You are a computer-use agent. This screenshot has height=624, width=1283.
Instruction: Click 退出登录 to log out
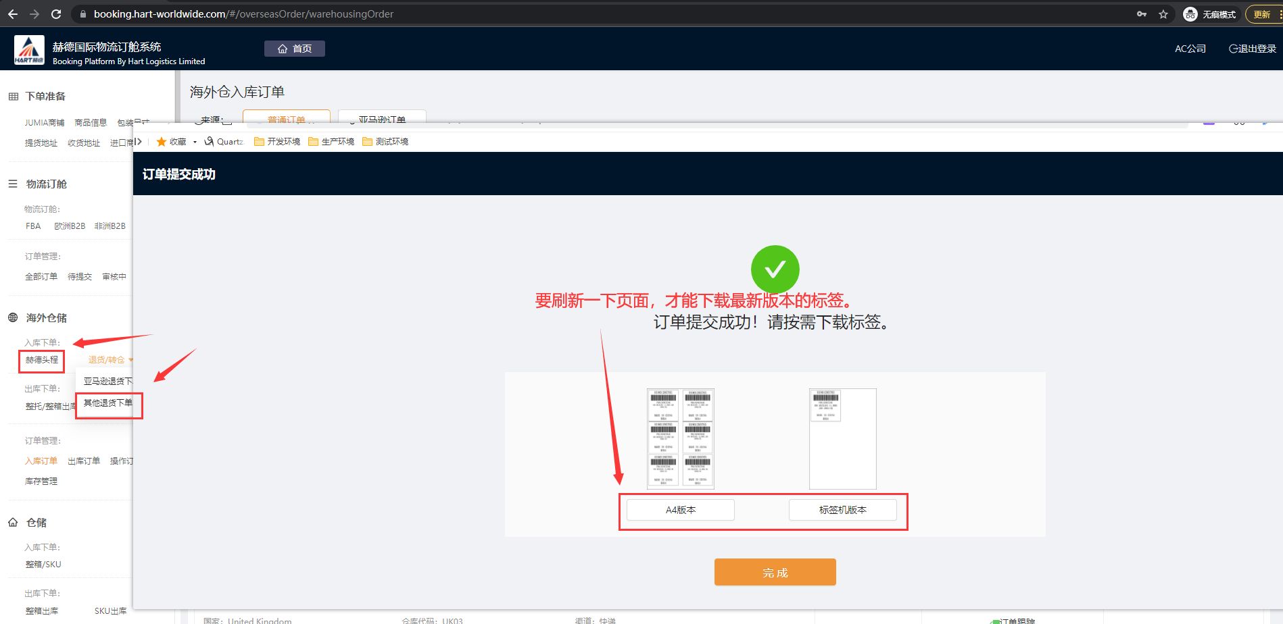(x=1253, y=49)
